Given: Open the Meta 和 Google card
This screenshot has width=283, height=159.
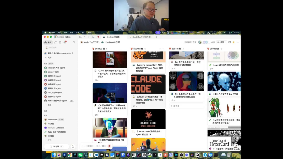Looking at the screenshot, I should pos(110,67).
